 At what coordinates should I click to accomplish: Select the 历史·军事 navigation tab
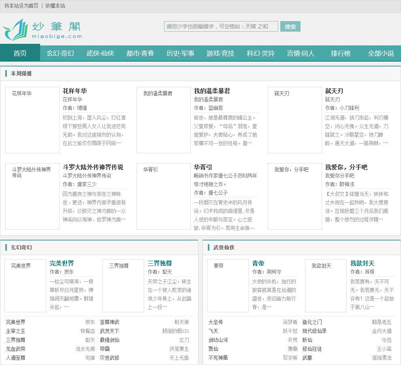click(180, 53)
